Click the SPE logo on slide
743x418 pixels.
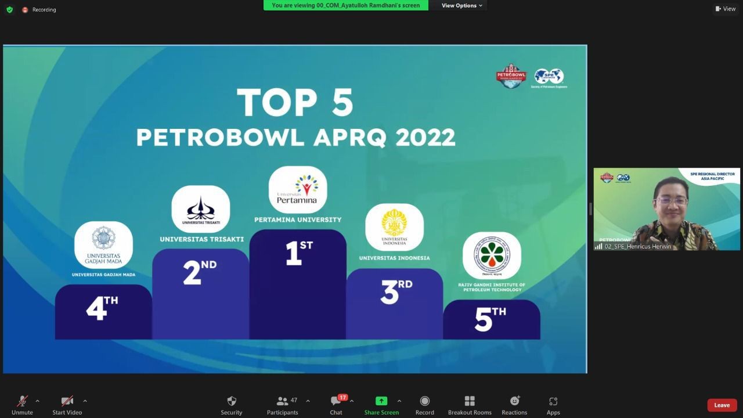click(x=549, y=78)
